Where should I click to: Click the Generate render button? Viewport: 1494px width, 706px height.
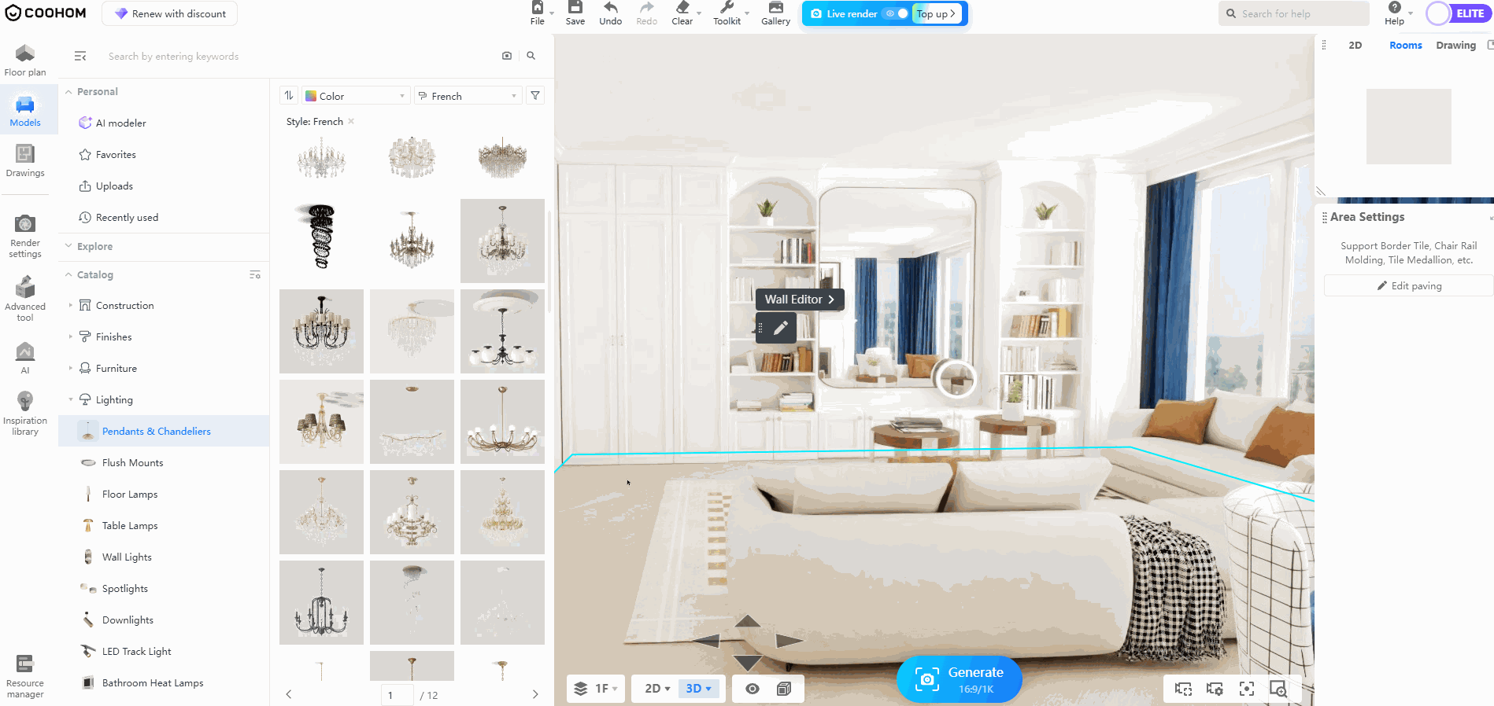pyautogui.click(x=960, y=679)
